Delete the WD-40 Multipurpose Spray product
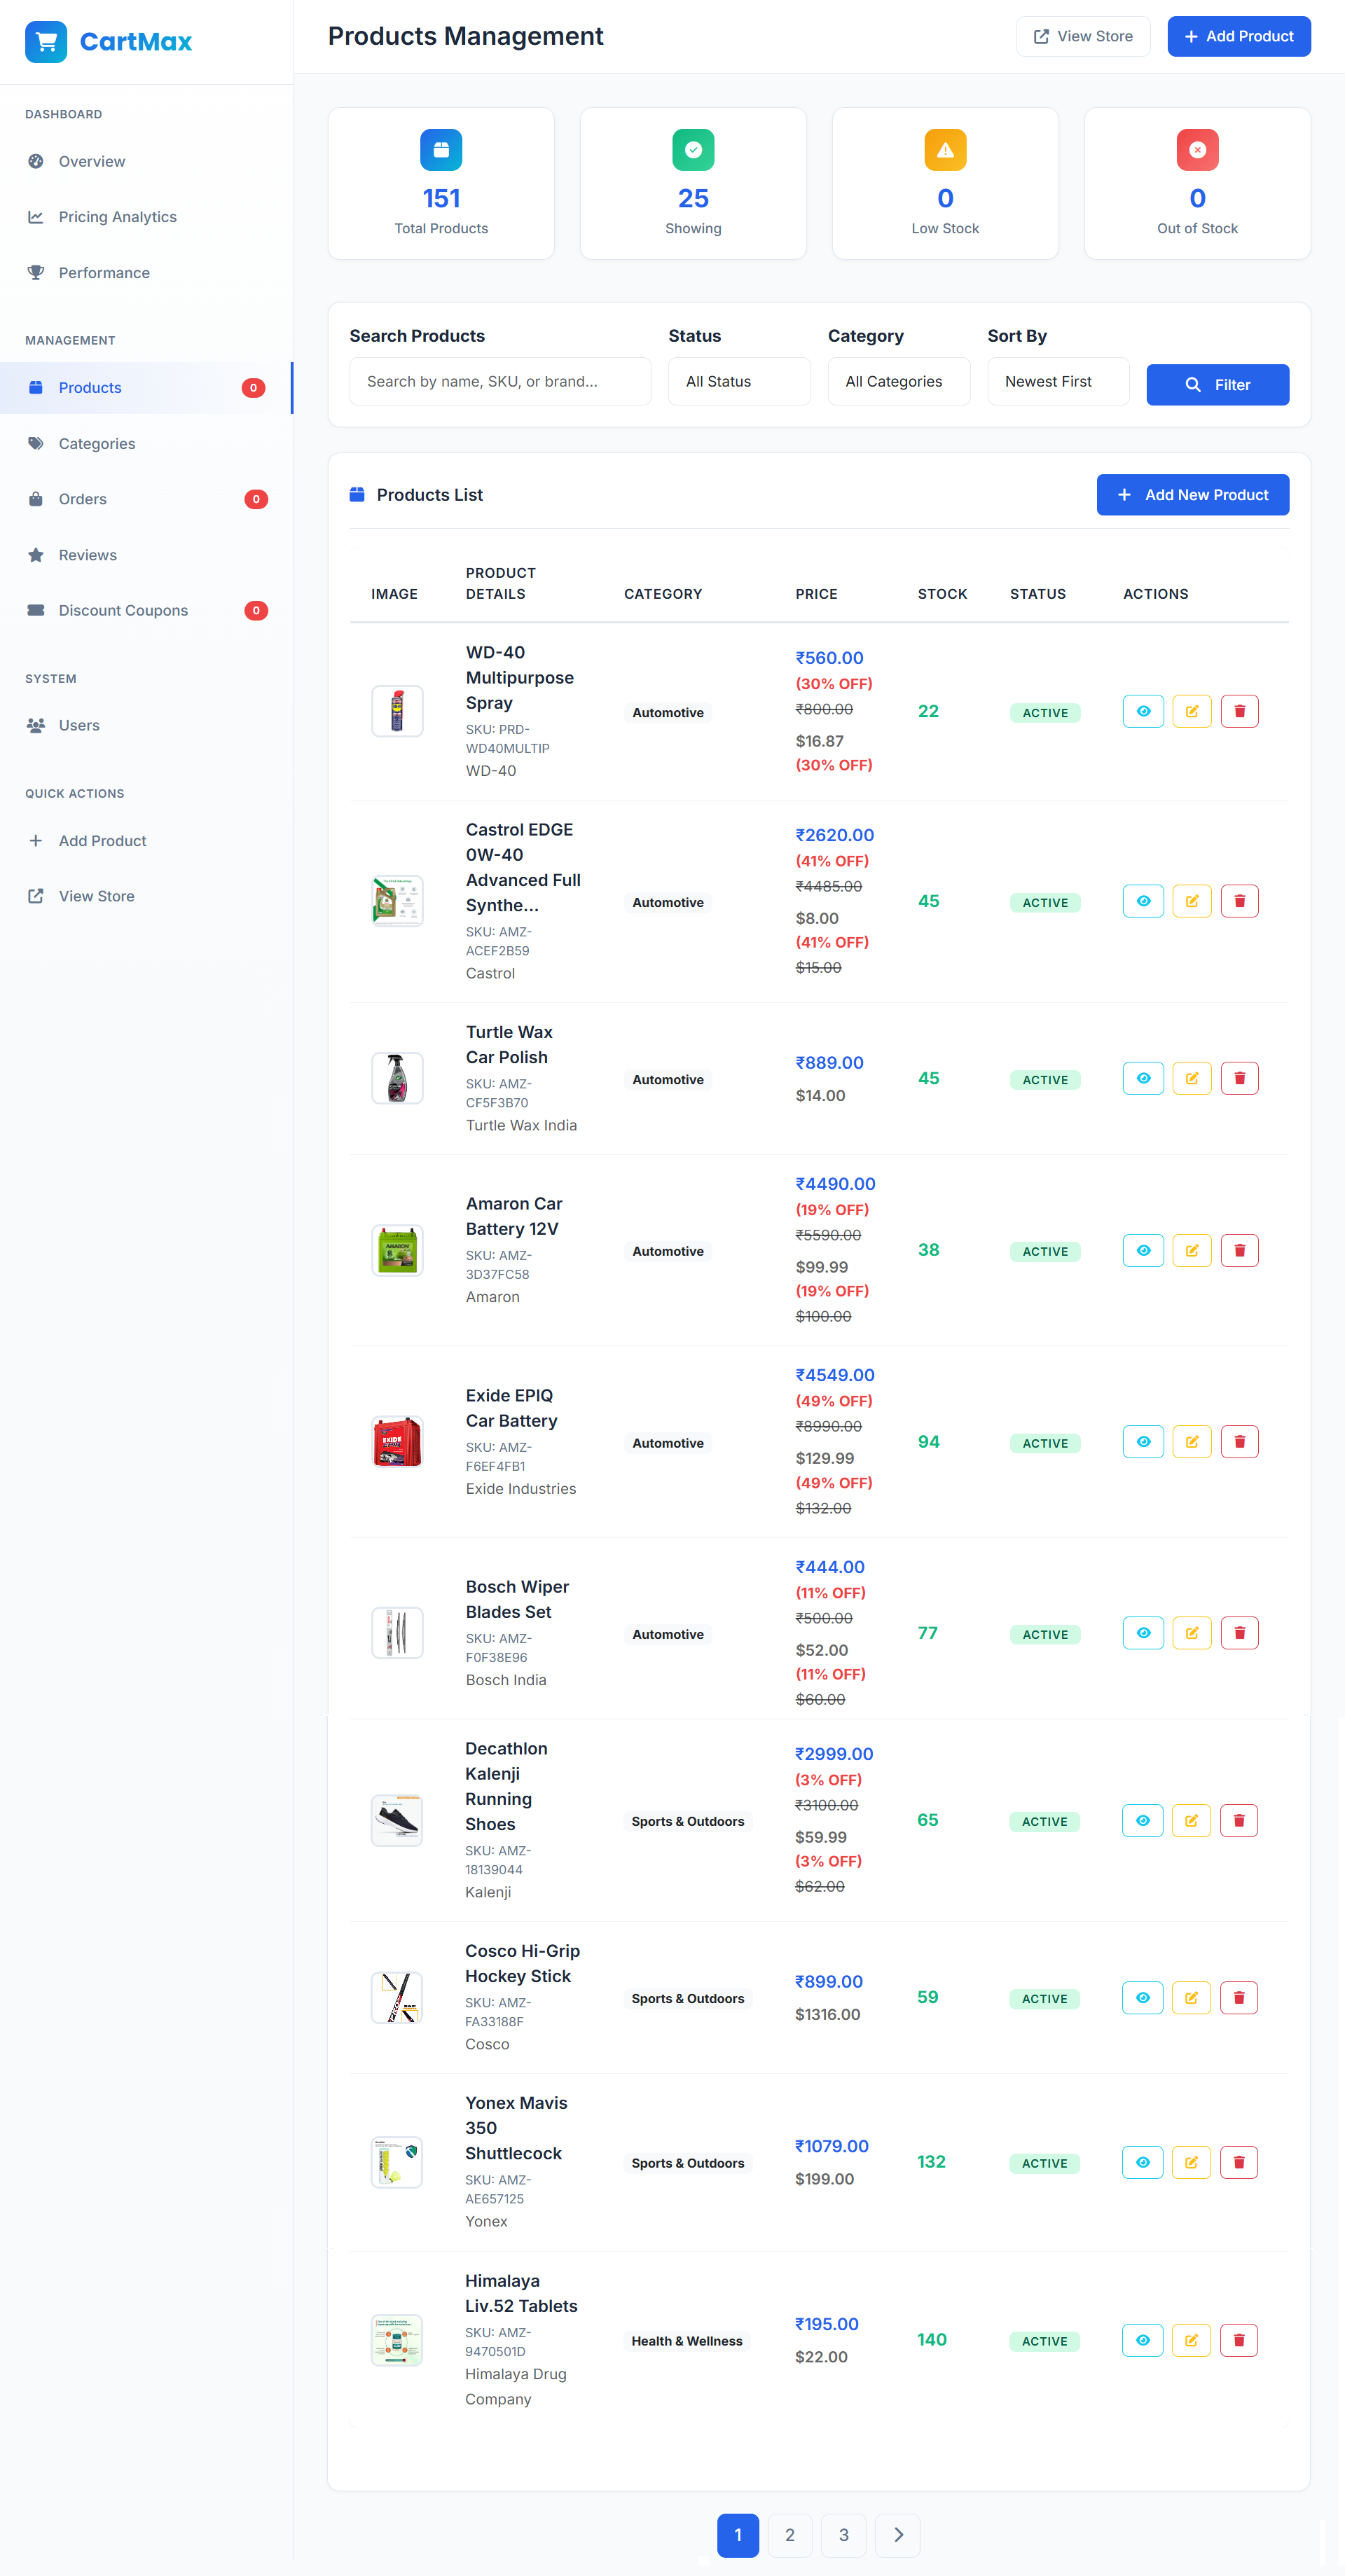The height and width of the screenshot is (2576, 1345). (1239, 711)
